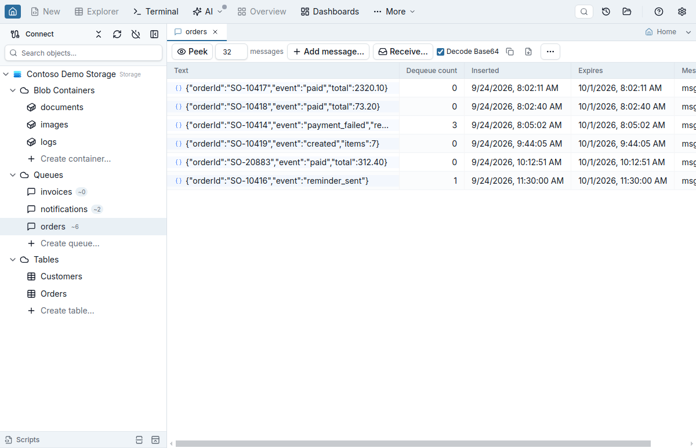Select the SO-10418 paid message row
The image size is (696, 448).
click(x=432, y=107)
